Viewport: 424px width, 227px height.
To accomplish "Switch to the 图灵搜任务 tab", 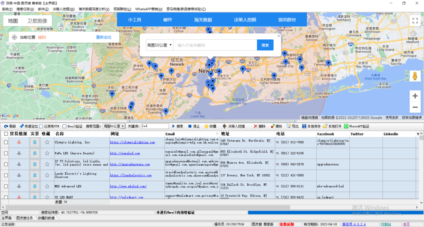I will click(24, 218).
